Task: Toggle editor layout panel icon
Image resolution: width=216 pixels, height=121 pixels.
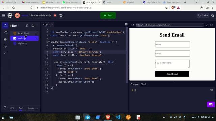Action: click(126, 24)
